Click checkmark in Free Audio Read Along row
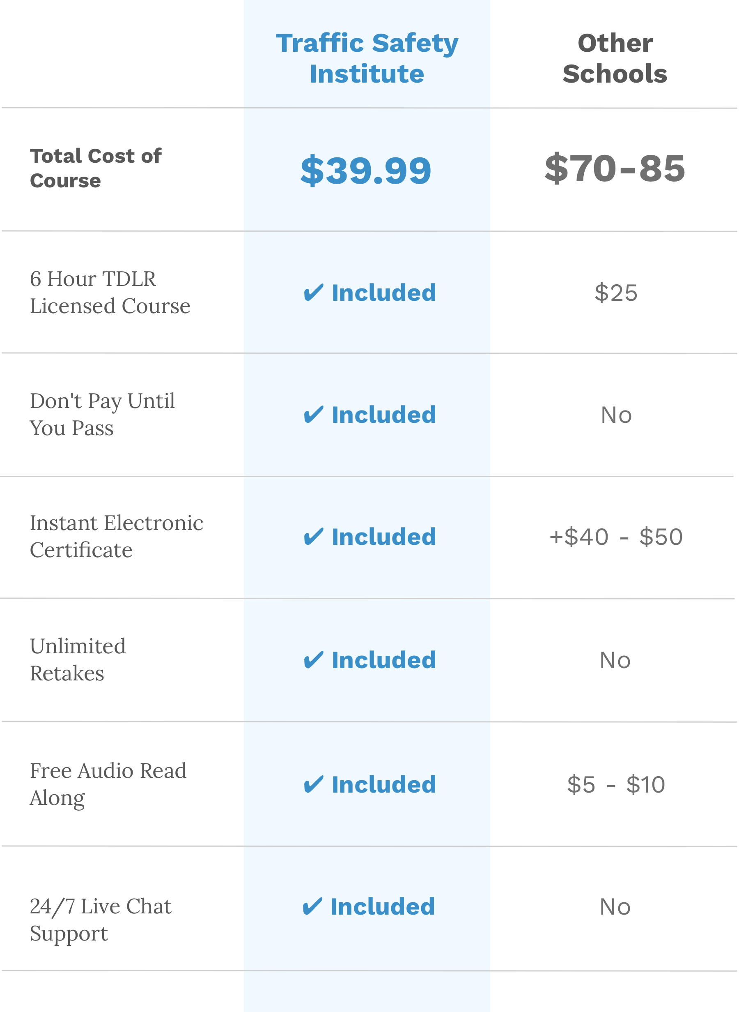The width and height of the screenshot is (739, 1012). coord(314,785)
